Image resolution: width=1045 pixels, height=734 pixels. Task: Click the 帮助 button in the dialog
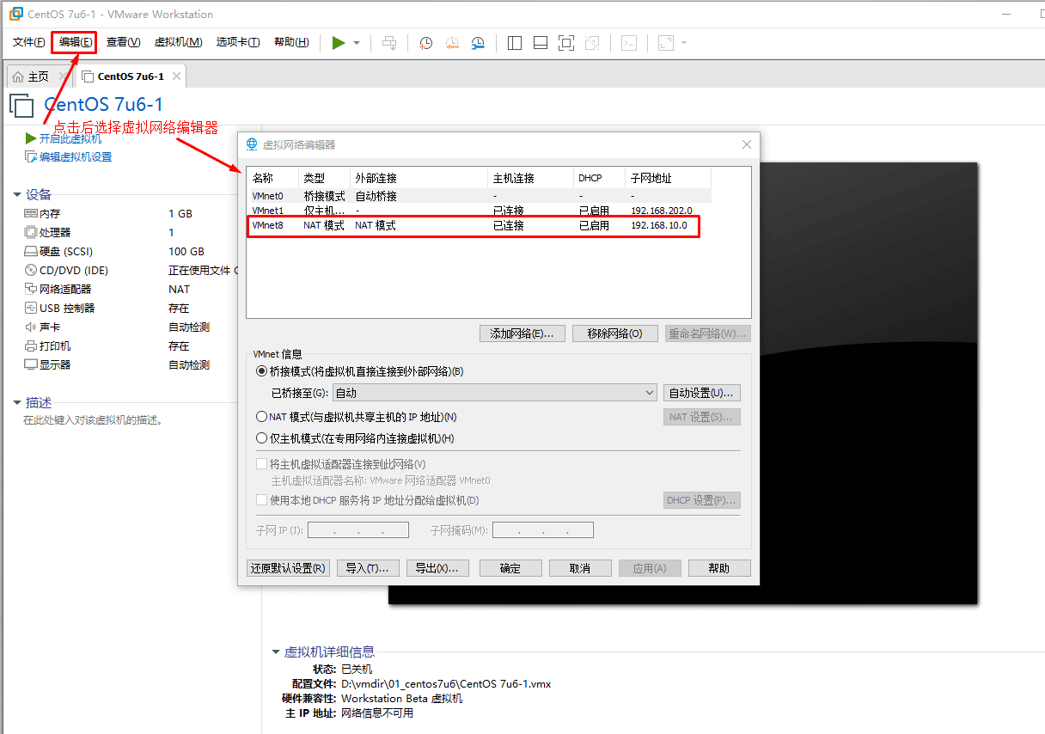point(719,568)
